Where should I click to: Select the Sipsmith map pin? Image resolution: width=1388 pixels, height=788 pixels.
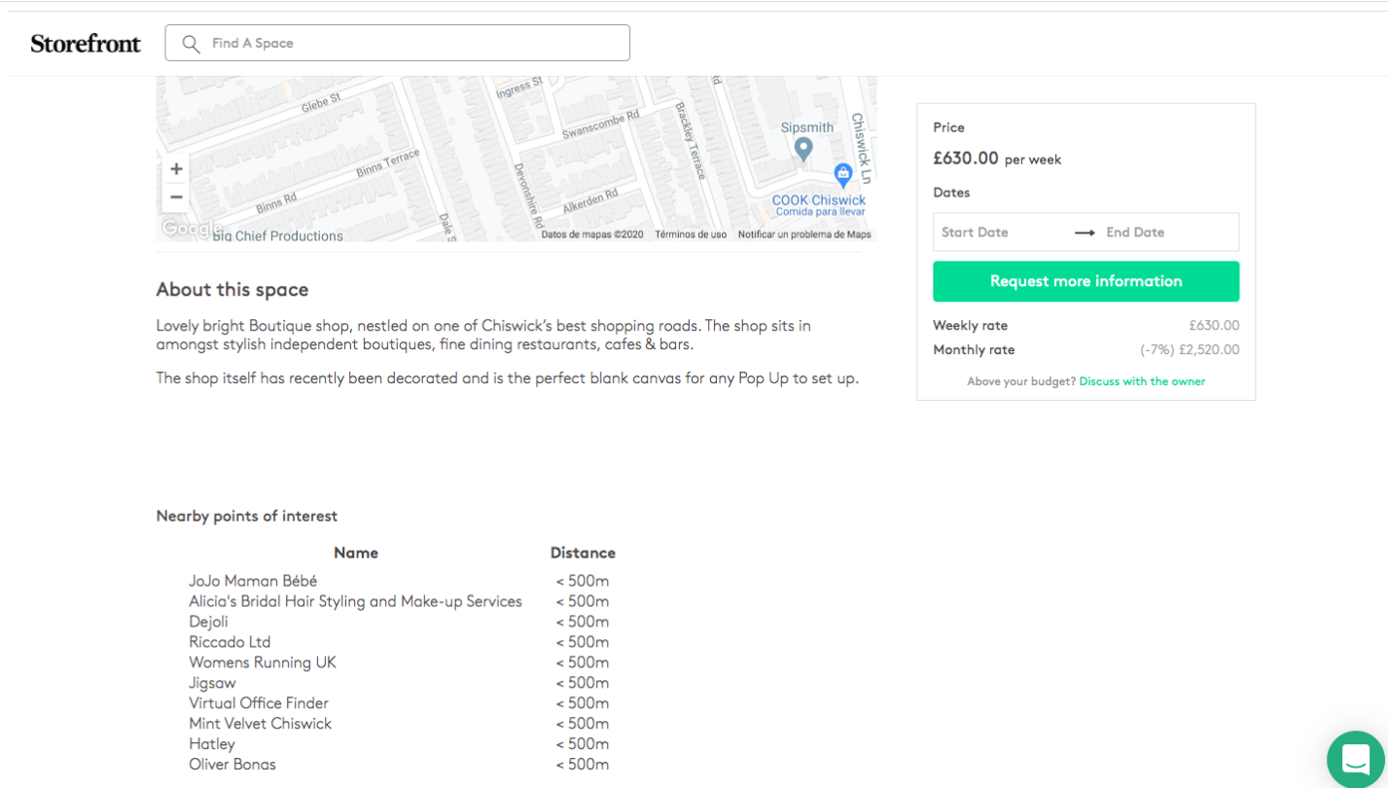[x=803, y=148]
